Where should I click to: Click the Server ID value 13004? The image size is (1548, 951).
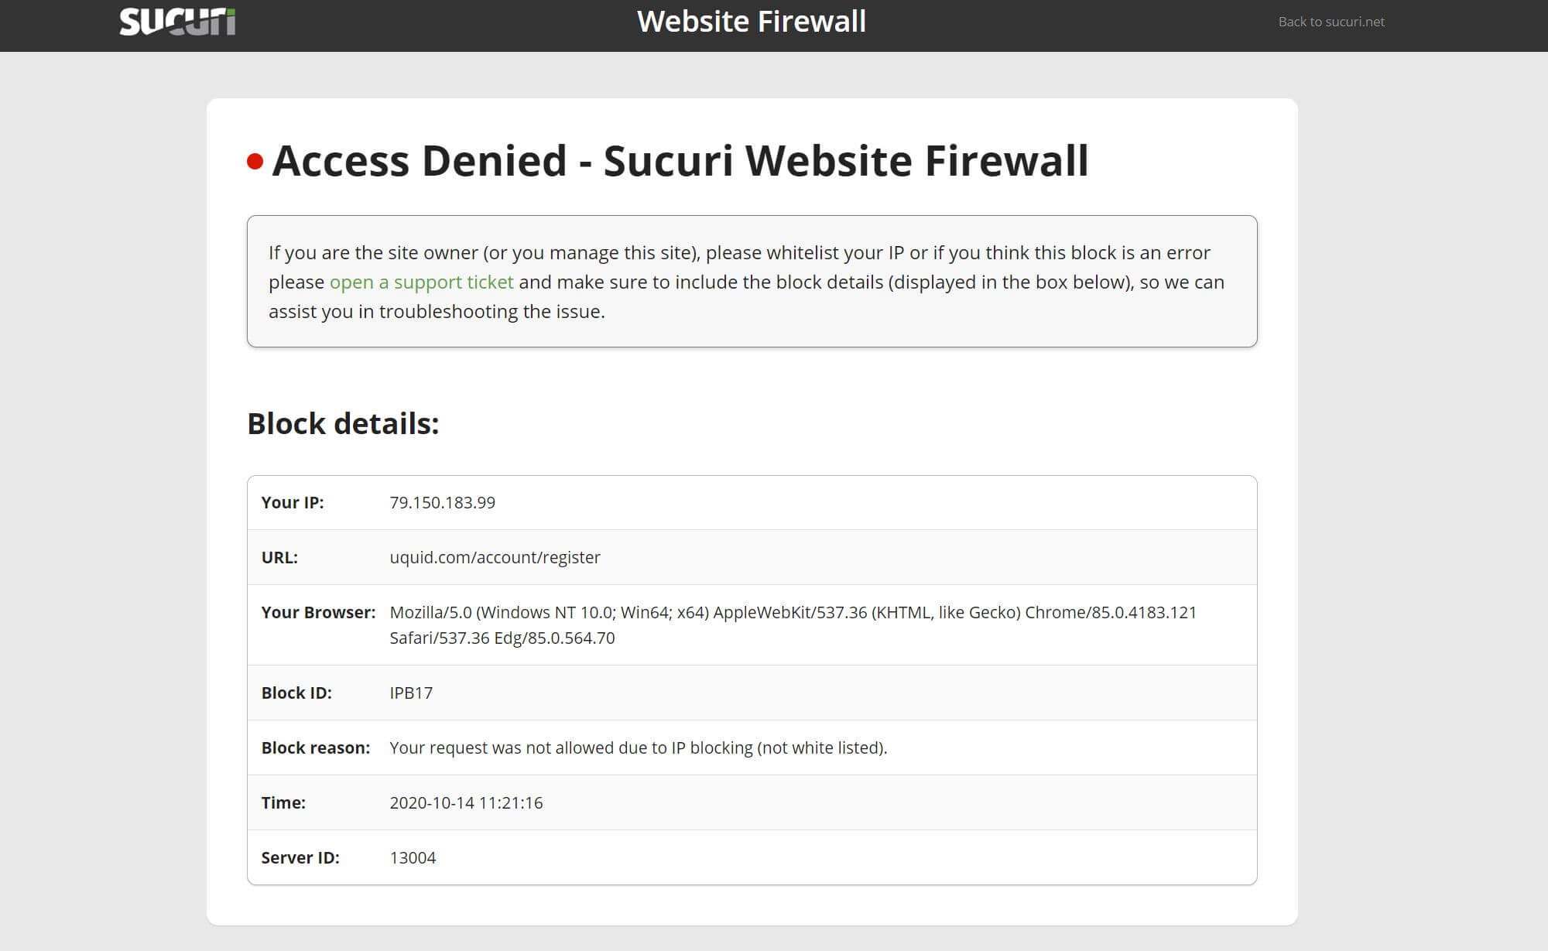point(413,857)
